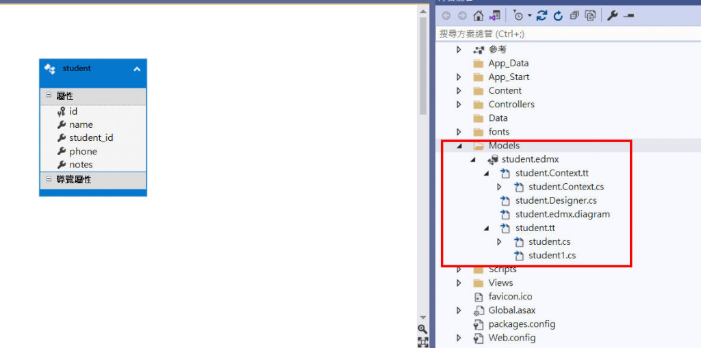Collapse all nodes with the stacked-squares icon

tap(574, 16)
